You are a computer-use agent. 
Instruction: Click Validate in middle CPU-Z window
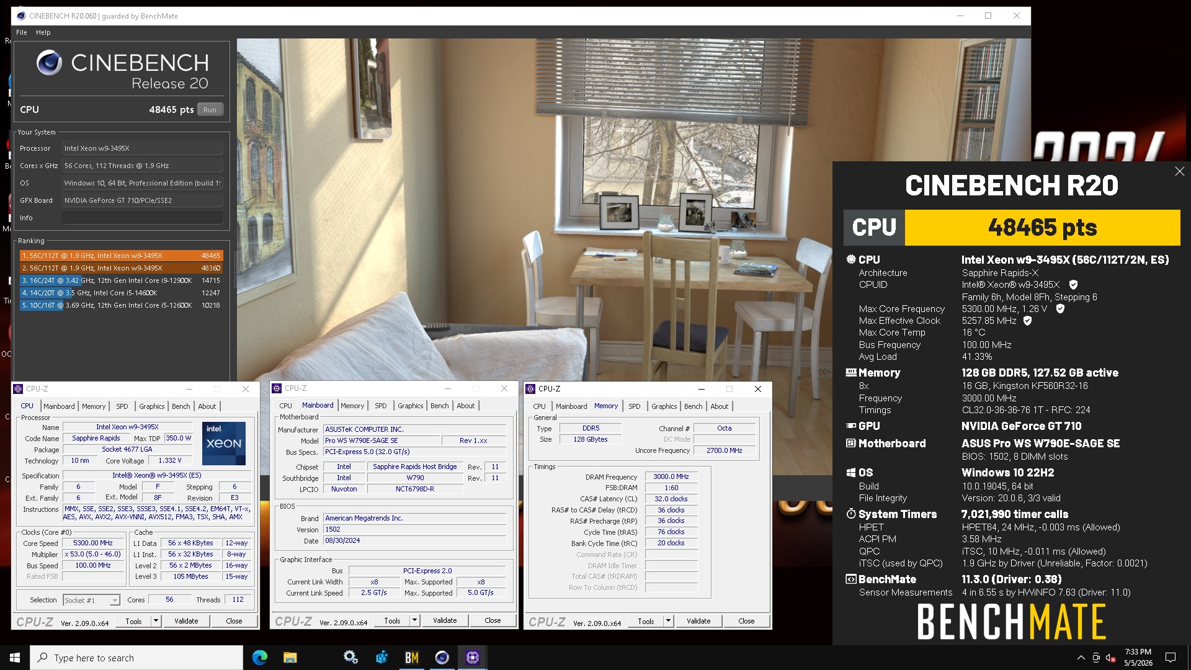(x=445, y=620)
